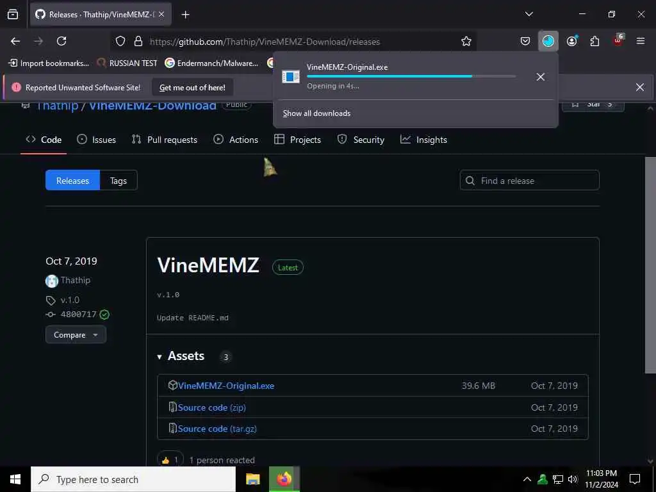Open the Endermanch/Malware bookmark
The image size is (656, 492).
pyautogui.click(x=211, y=63)
